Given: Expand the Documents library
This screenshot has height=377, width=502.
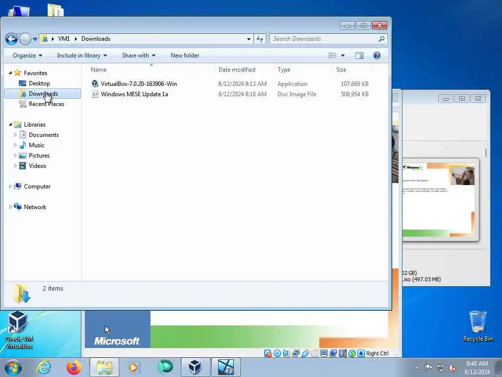Looking at the screenshot, I should tap(15, 135).
